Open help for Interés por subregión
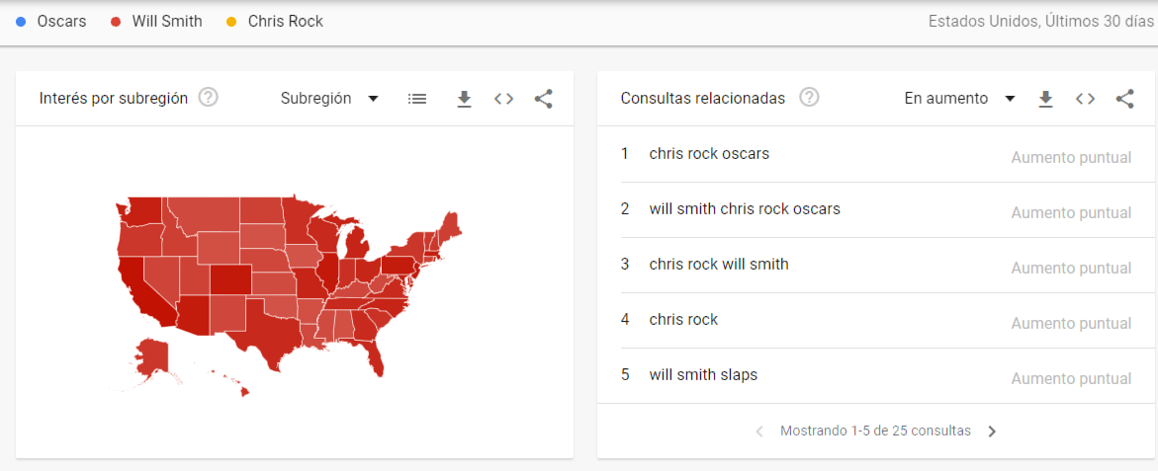1158x471 pixels. (209, 98)
